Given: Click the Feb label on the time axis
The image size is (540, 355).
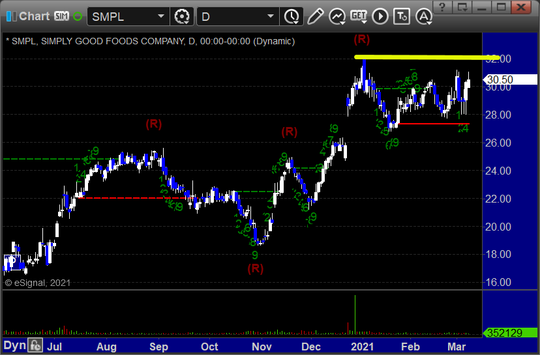Looking at the screenshot, I should (x=410, y=347).
